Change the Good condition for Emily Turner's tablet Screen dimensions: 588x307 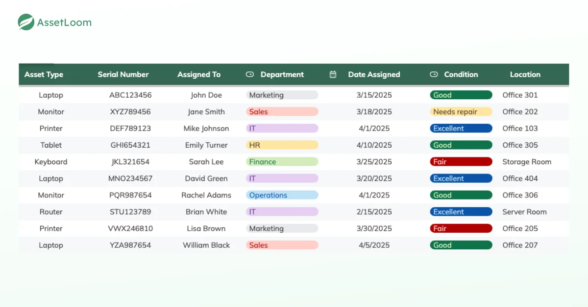pyautogui.click(x=461, y=145)
